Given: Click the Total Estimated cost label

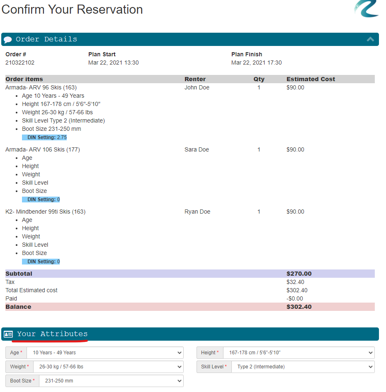Looking at the screenshot, I should tap(31, 290).
